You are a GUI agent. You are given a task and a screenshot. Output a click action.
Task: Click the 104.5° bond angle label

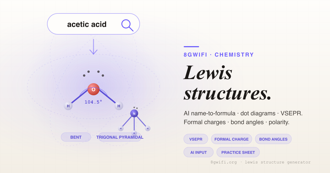[94, 102]
